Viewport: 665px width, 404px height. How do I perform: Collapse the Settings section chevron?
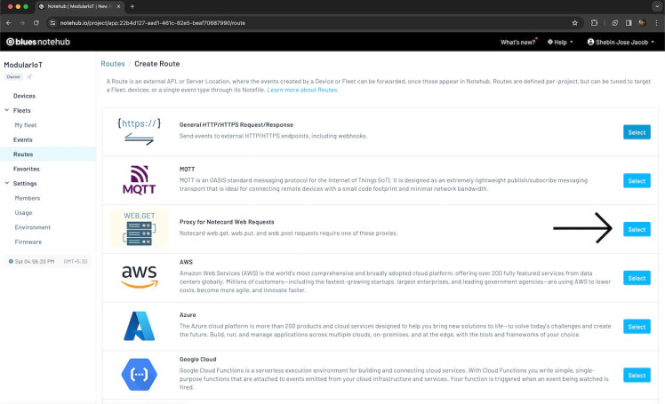click(7, 184)
